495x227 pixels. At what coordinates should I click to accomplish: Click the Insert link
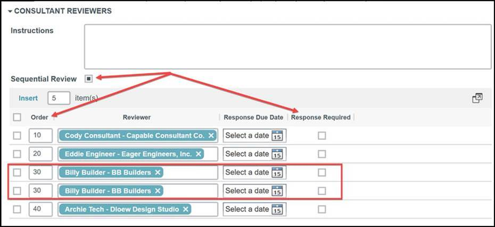(x=28, y=98)
